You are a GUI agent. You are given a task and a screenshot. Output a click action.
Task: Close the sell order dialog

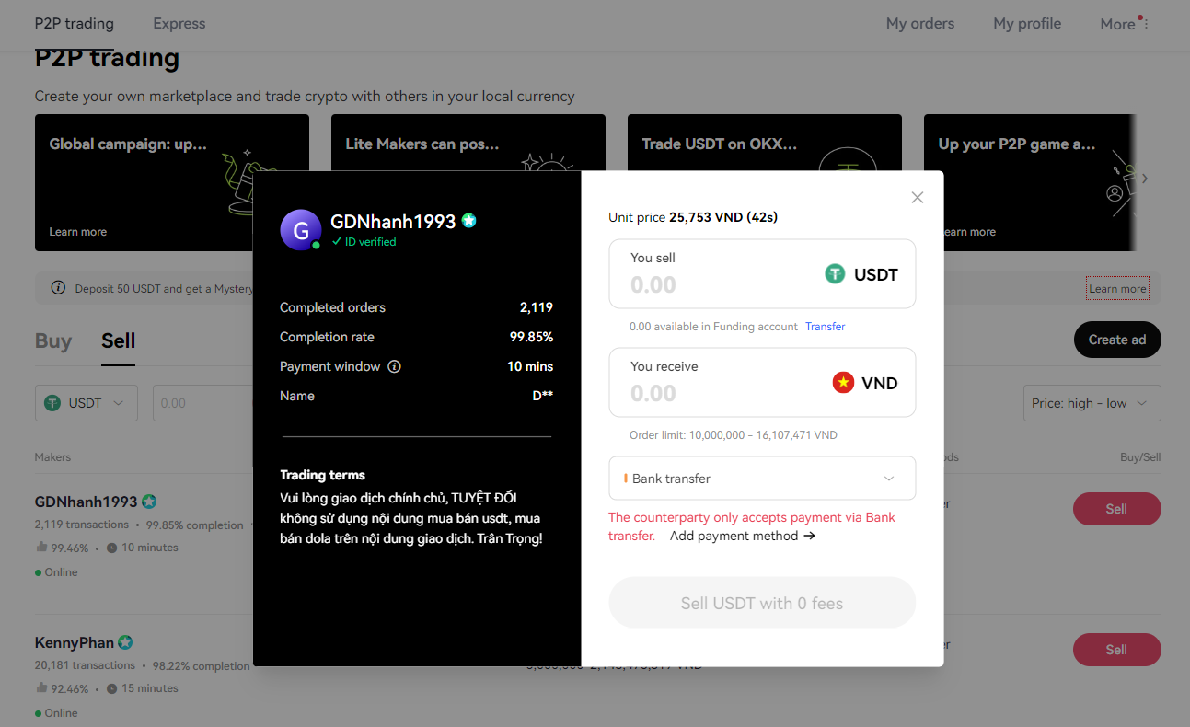click(917, 198)
